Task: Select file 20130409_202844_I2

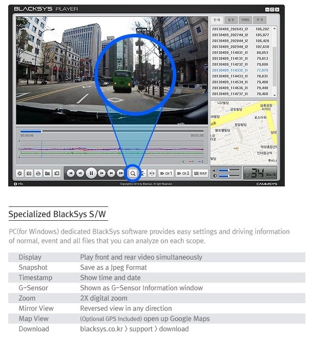Action: click(x=240, y=41)
